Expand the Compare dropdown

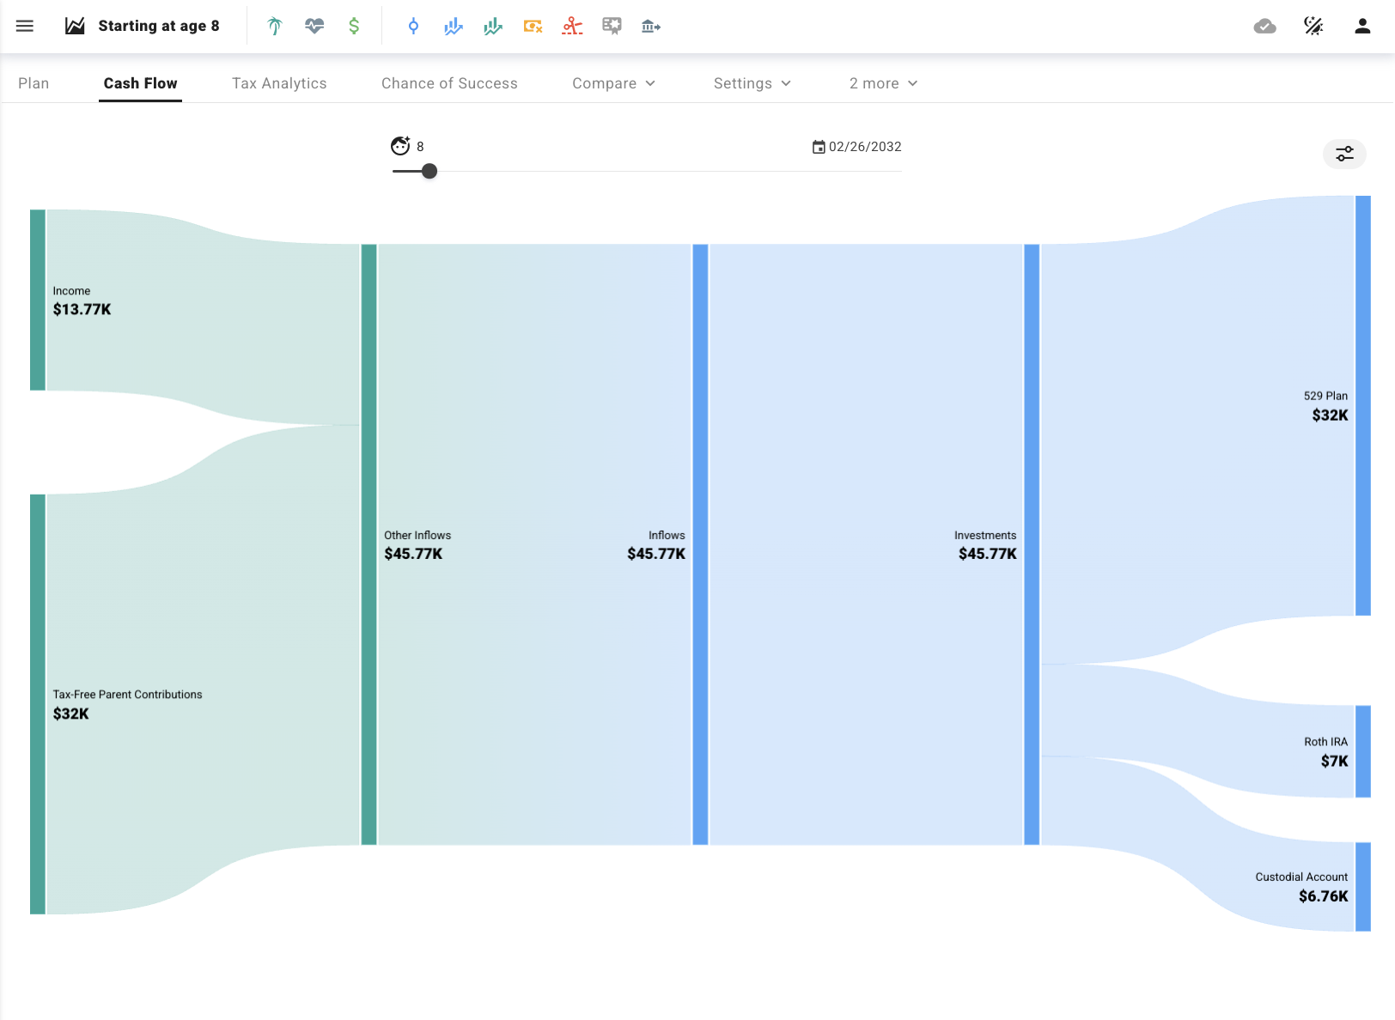click(613, 83)
